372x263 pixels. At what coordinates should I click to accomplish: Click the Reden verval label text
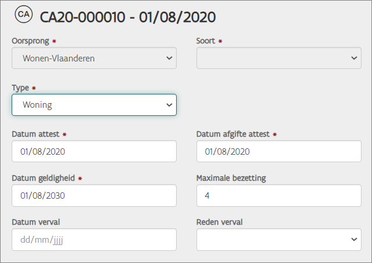pos(220,222)
